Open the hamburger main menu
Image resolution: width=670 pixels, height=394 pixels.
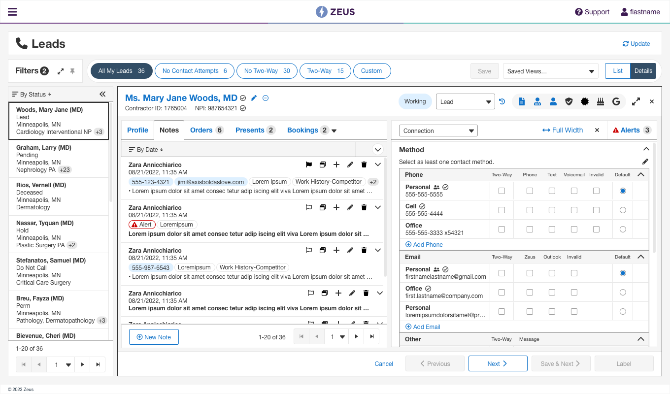[12, 12]
